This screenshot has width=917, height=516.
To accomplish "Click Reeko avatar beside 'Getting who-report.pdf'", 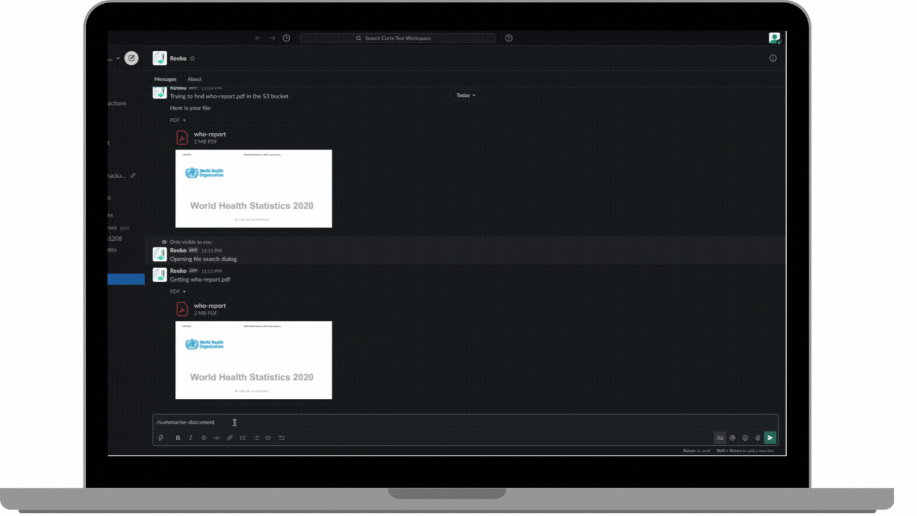I will pyautogui.click(x=160, y=275).
